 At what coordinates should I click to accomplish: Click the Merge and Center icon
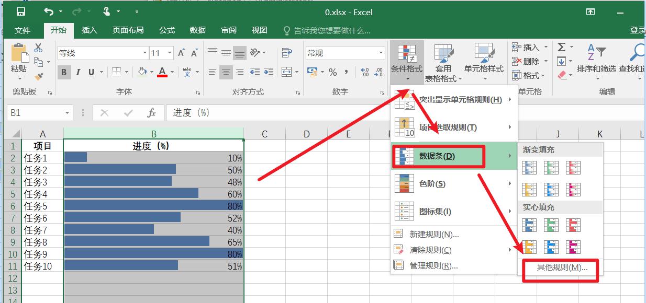tap(286, 72)
